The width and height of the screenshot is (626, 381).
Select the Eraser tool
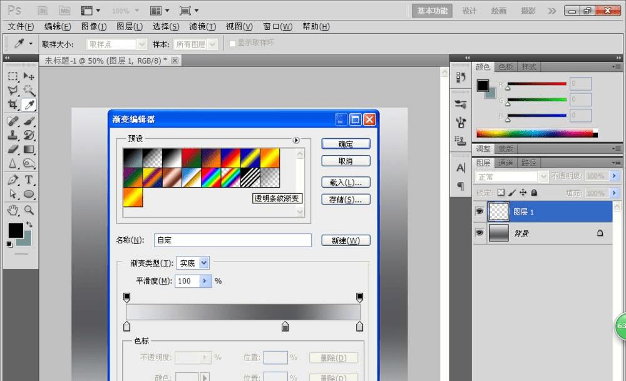pos(13,150)
